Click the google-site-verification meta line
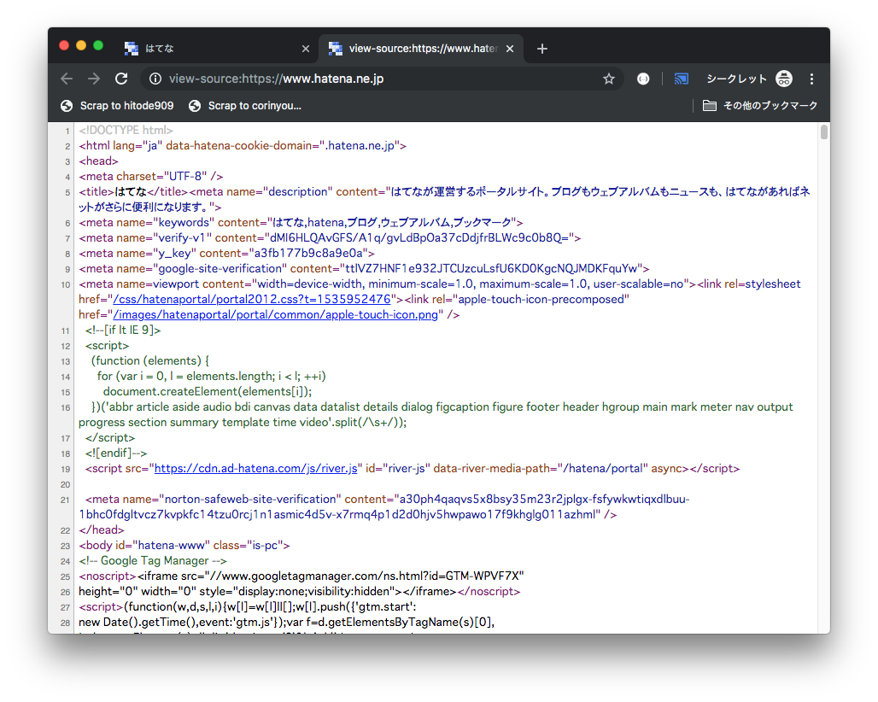The width and height of the screenshot is (878, 702). (364, 269)
